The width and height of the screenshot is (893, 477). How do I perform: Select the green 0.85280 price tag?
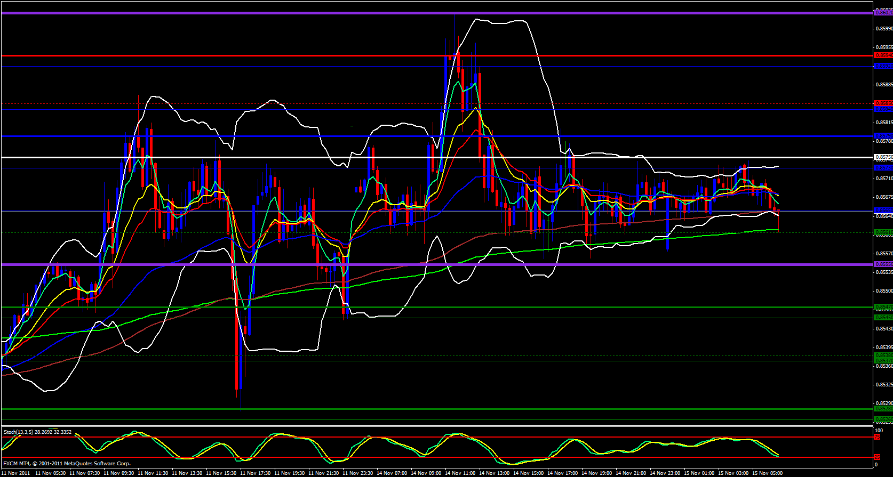[x=882, y=409]
